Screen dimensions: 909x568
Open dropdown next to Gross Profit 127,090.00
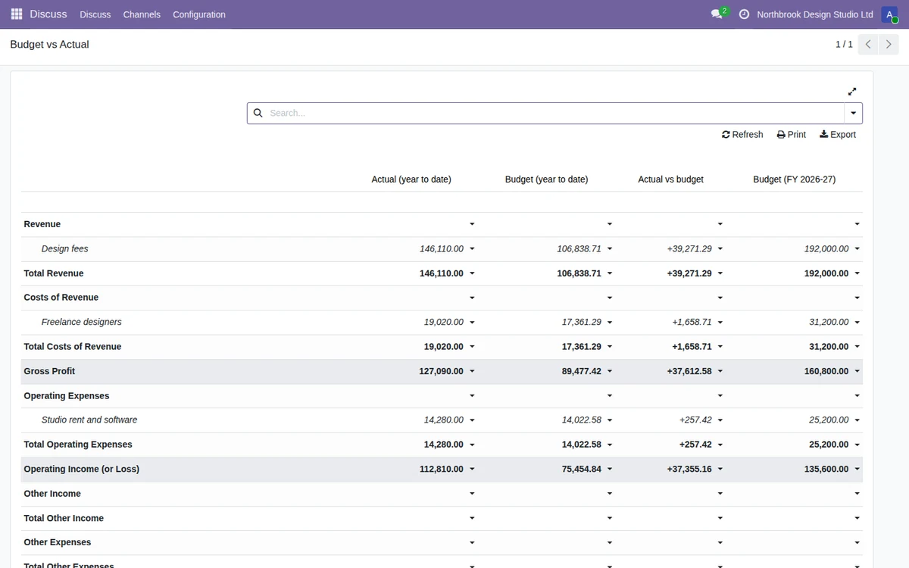tap(472, 372)
